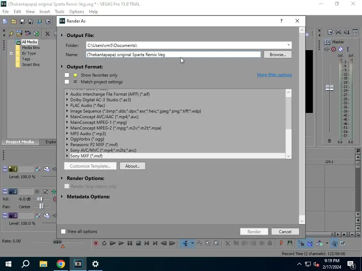Click Play From Start in transport bar
Screen dimensions: 362x271
tap(113, 243)
